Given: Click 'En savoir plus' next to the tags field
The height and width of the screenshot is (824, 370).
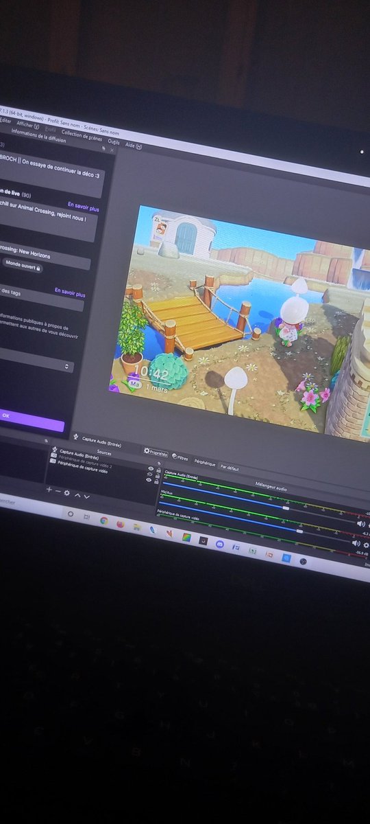Looking at the screenshot, I should (x=70, y=292).
